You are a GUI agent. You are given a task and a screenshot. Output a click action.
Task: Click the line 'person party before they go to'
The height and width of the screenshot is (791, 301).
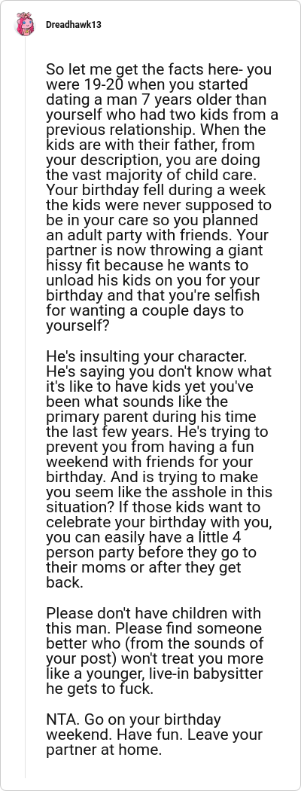tap(151, 553)
